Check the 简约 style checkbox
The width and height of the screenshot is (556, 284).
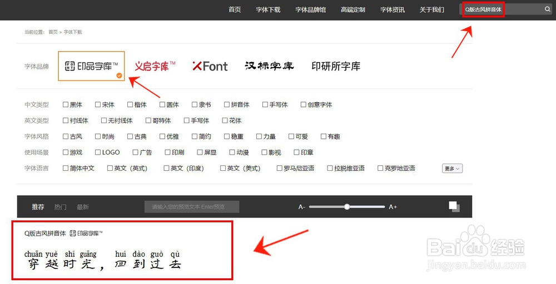[x=195, y=136]
